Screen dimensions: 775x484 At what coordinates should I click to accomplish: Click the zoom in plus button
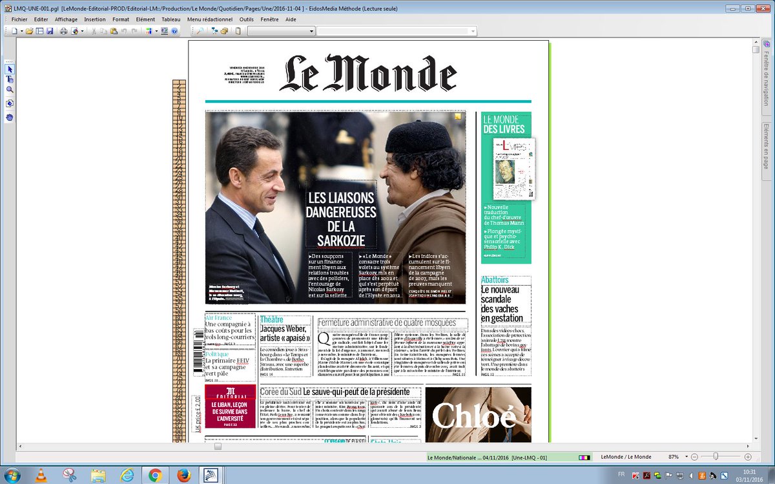tap(748, 457)
